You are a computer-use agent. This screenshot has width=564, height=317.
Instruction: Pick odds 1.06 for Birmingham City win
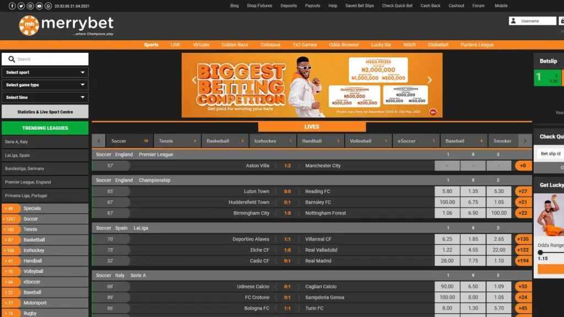click(447, 213)
